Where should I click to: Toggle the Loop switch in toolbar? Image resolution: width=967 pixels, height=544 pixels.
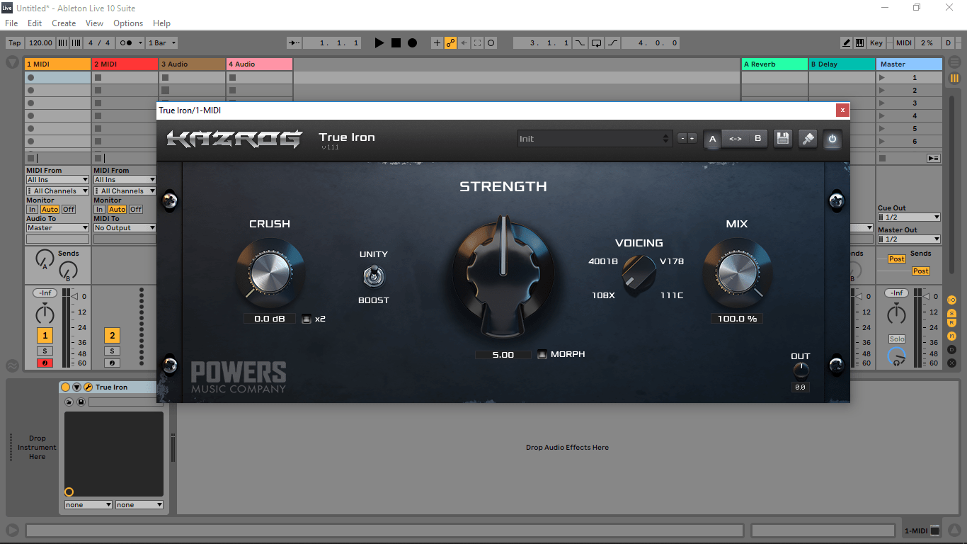(596, 42)
